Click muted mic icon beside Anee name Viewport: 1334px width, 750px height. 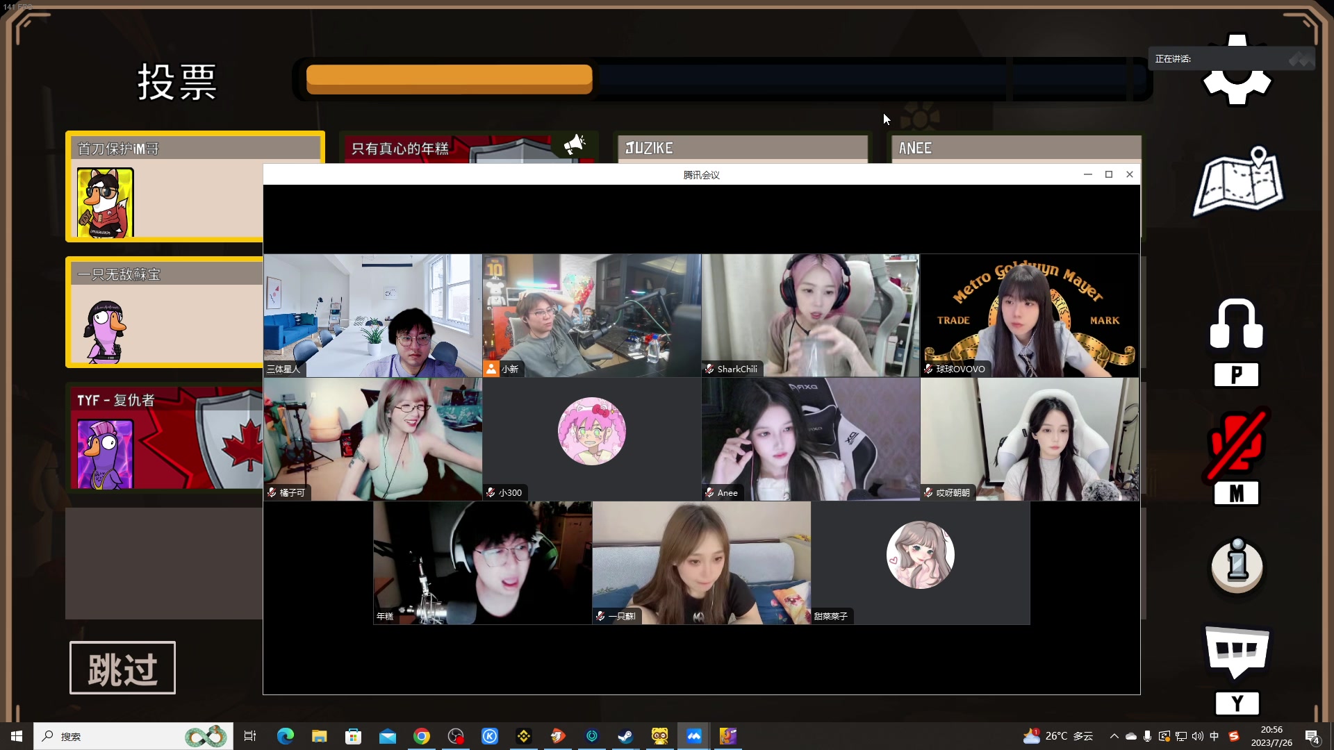pyautogui.click(x=709, y=492)
